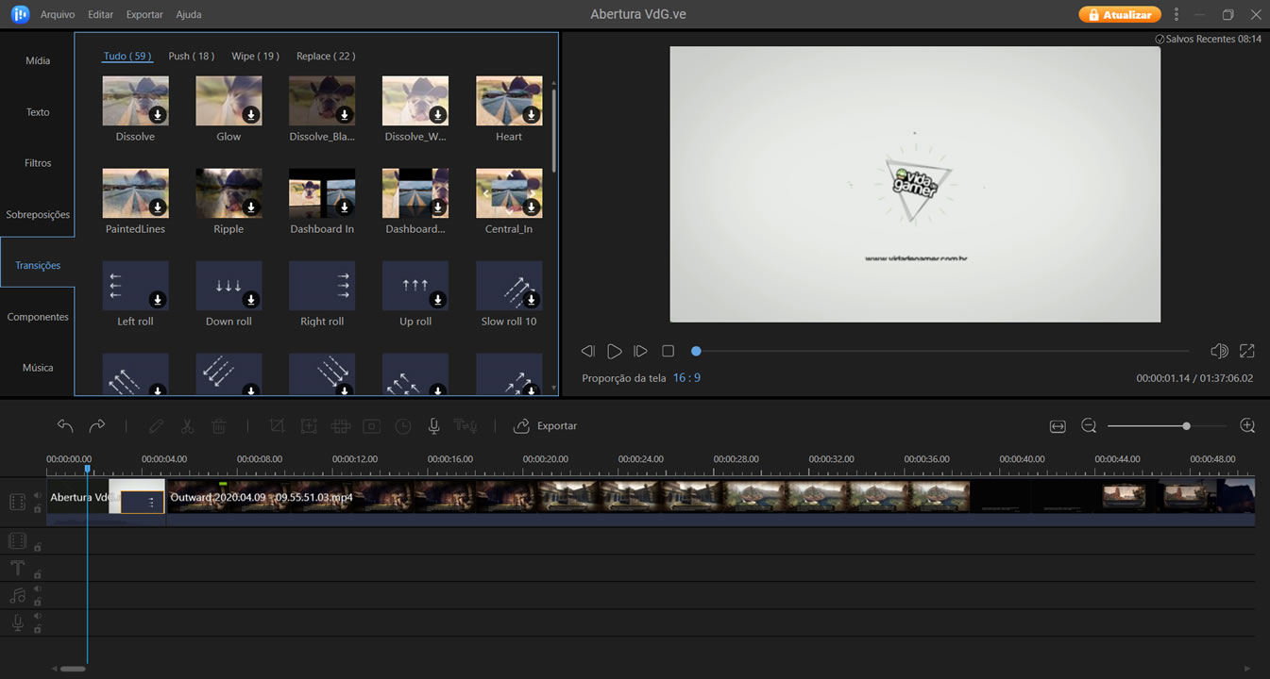Download the Left roll transition
The height and width of the screenshot is (679, 1270).
pyautogui.click(x=158, y=299)
